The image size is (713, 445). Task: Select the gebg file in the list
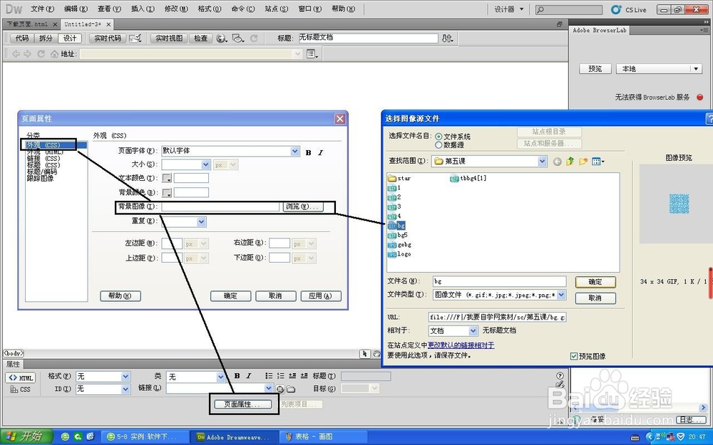coord(400,245)
